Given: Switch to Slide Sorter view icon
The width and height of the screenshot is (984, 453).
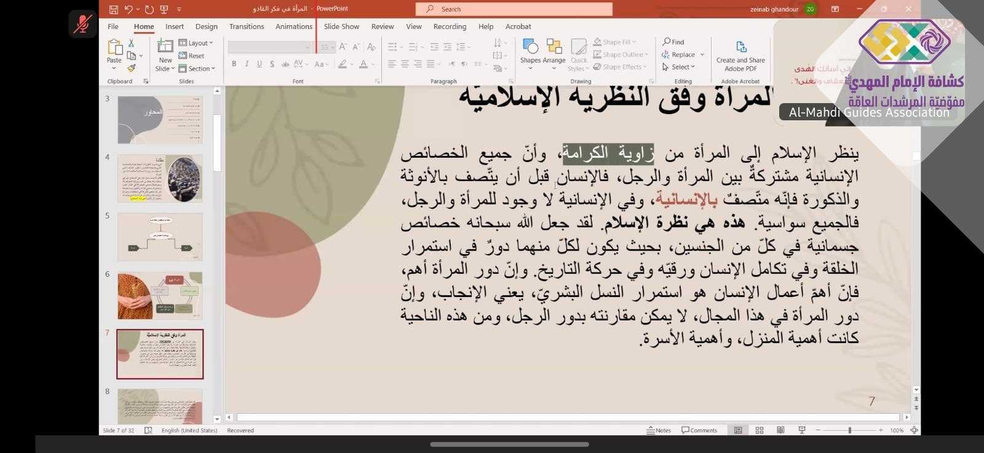Looking at the screenshot, I should pyautogui.click(x=760, y=430).
